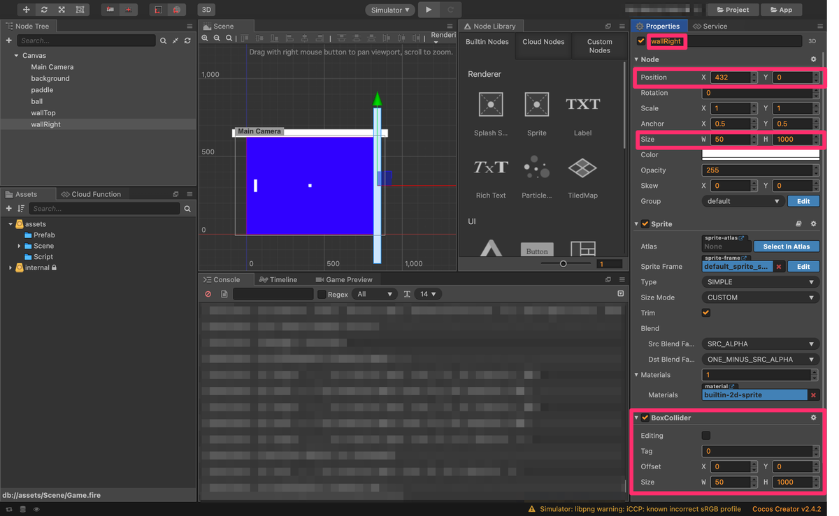Enable the Regex checkbox in Console
Image resolution: width=839 pixels, height=516 pixels.
(322, 295)
